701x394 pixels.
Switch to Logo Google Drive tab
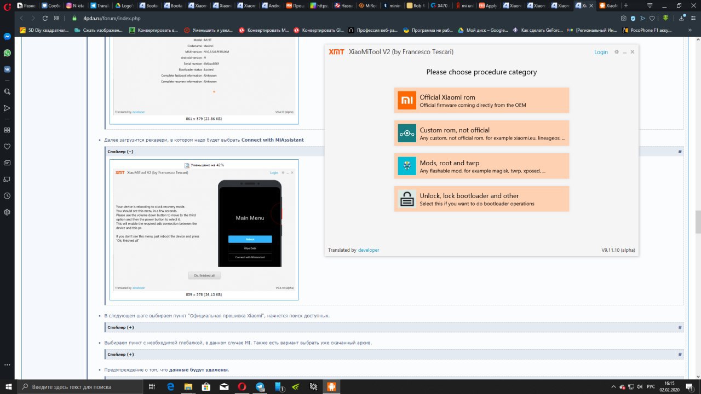click(x=124, y=5)
